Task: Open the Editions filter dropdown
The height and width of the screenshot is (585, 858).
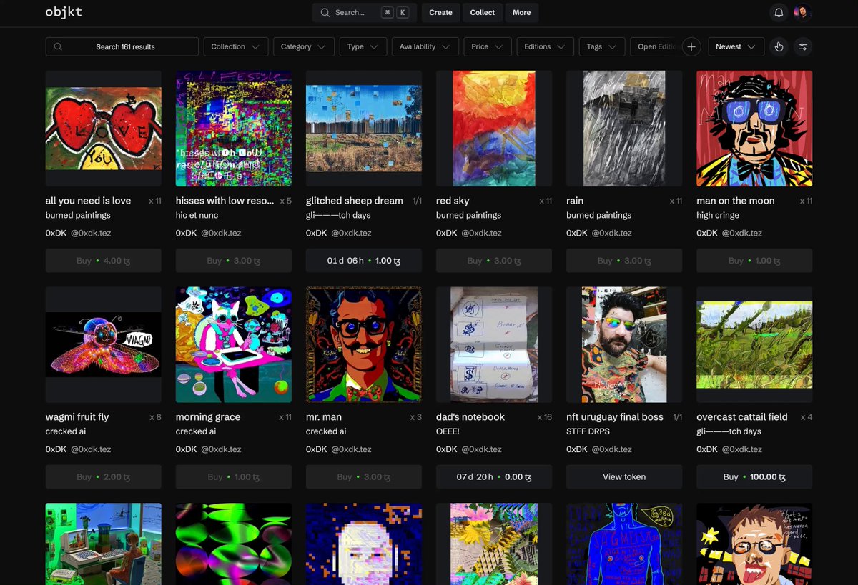Action: click(545, 46)
